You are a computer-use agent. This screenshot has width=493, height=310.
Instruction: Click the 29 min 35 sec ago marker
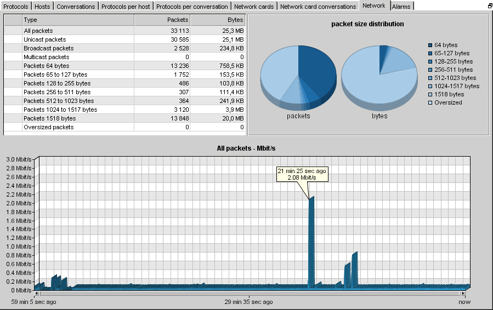pos(249,302)
